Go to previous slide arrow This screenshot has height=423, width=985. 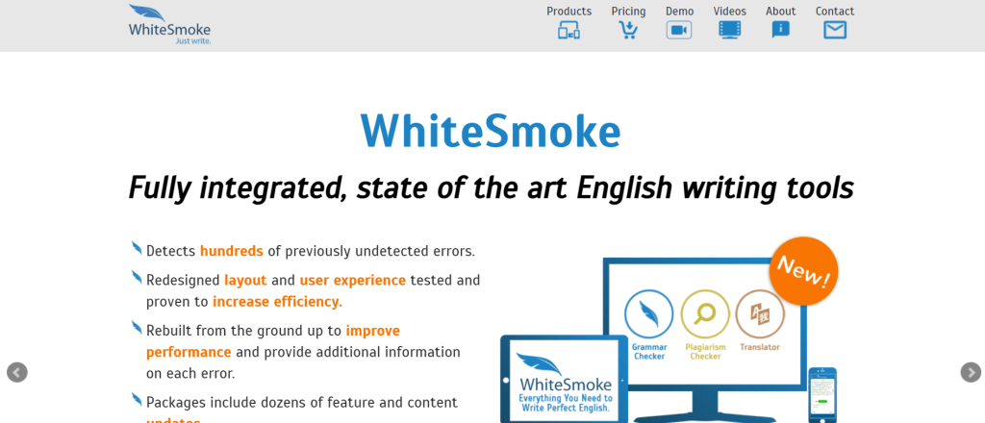17,372
